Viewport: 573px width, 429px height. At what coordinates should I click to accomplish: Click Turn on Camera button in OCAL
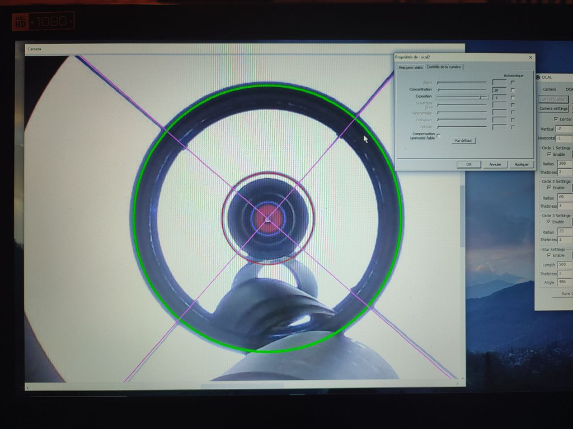pyautogui.click(x=553, y=99)
